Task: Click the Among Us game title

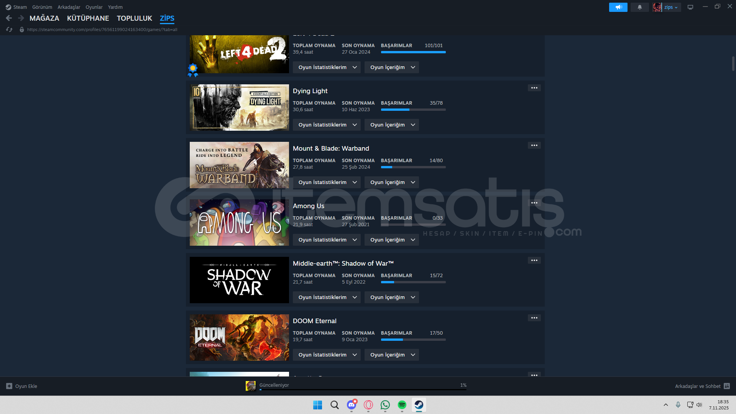Action: [308, 206]
